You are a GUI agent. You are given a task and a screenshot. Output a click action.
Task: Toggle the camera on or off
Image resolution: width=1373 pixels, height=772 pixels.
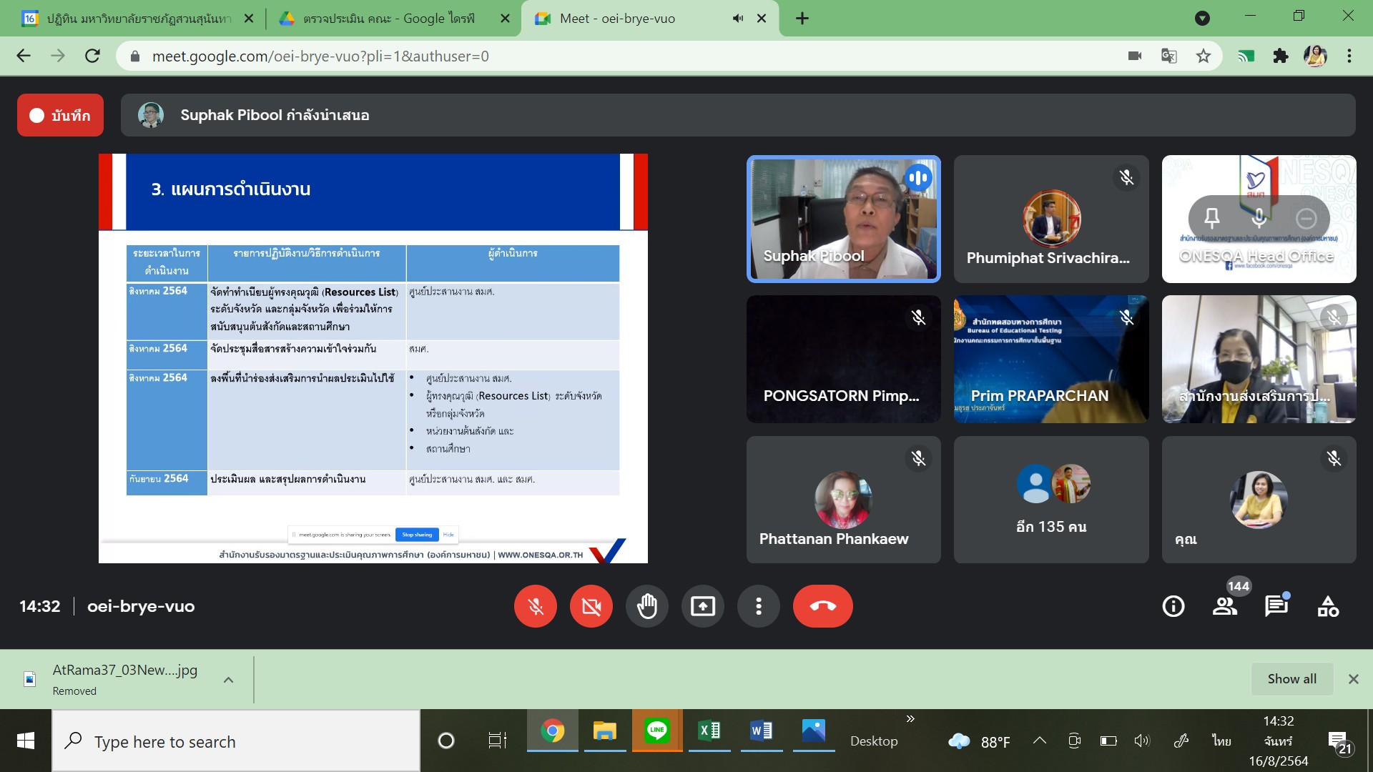pos(591,606)
